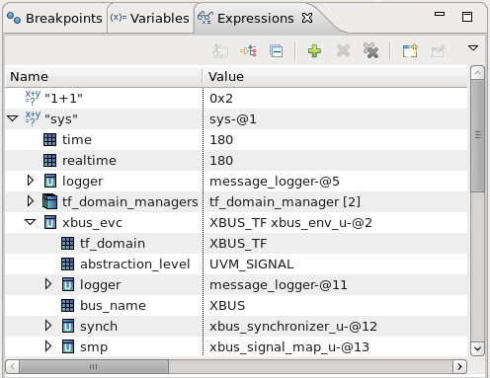This screenshot has width=490, height=378.
Task: Click value xbus_signal_map_u-@13
Action: point(289,347)
